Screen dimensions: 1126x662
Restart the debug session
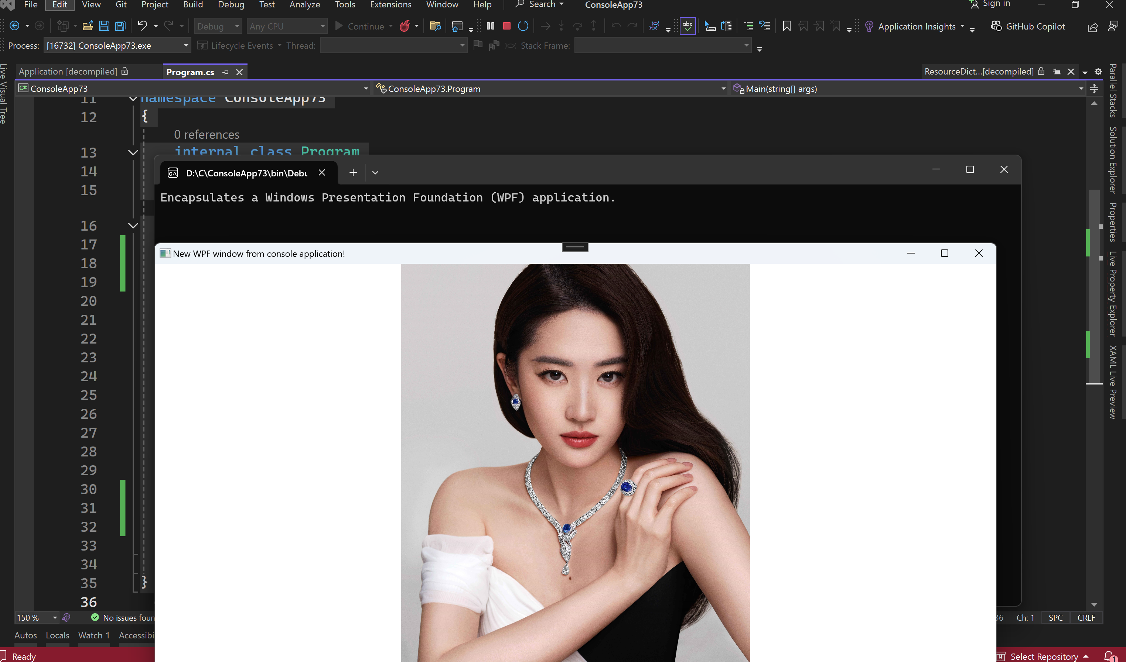[523, 26]
